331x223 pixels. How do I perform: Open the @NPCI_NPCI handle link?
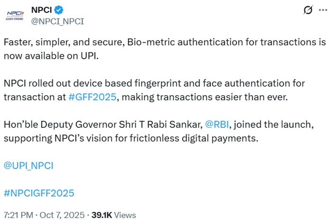(57, 21)
